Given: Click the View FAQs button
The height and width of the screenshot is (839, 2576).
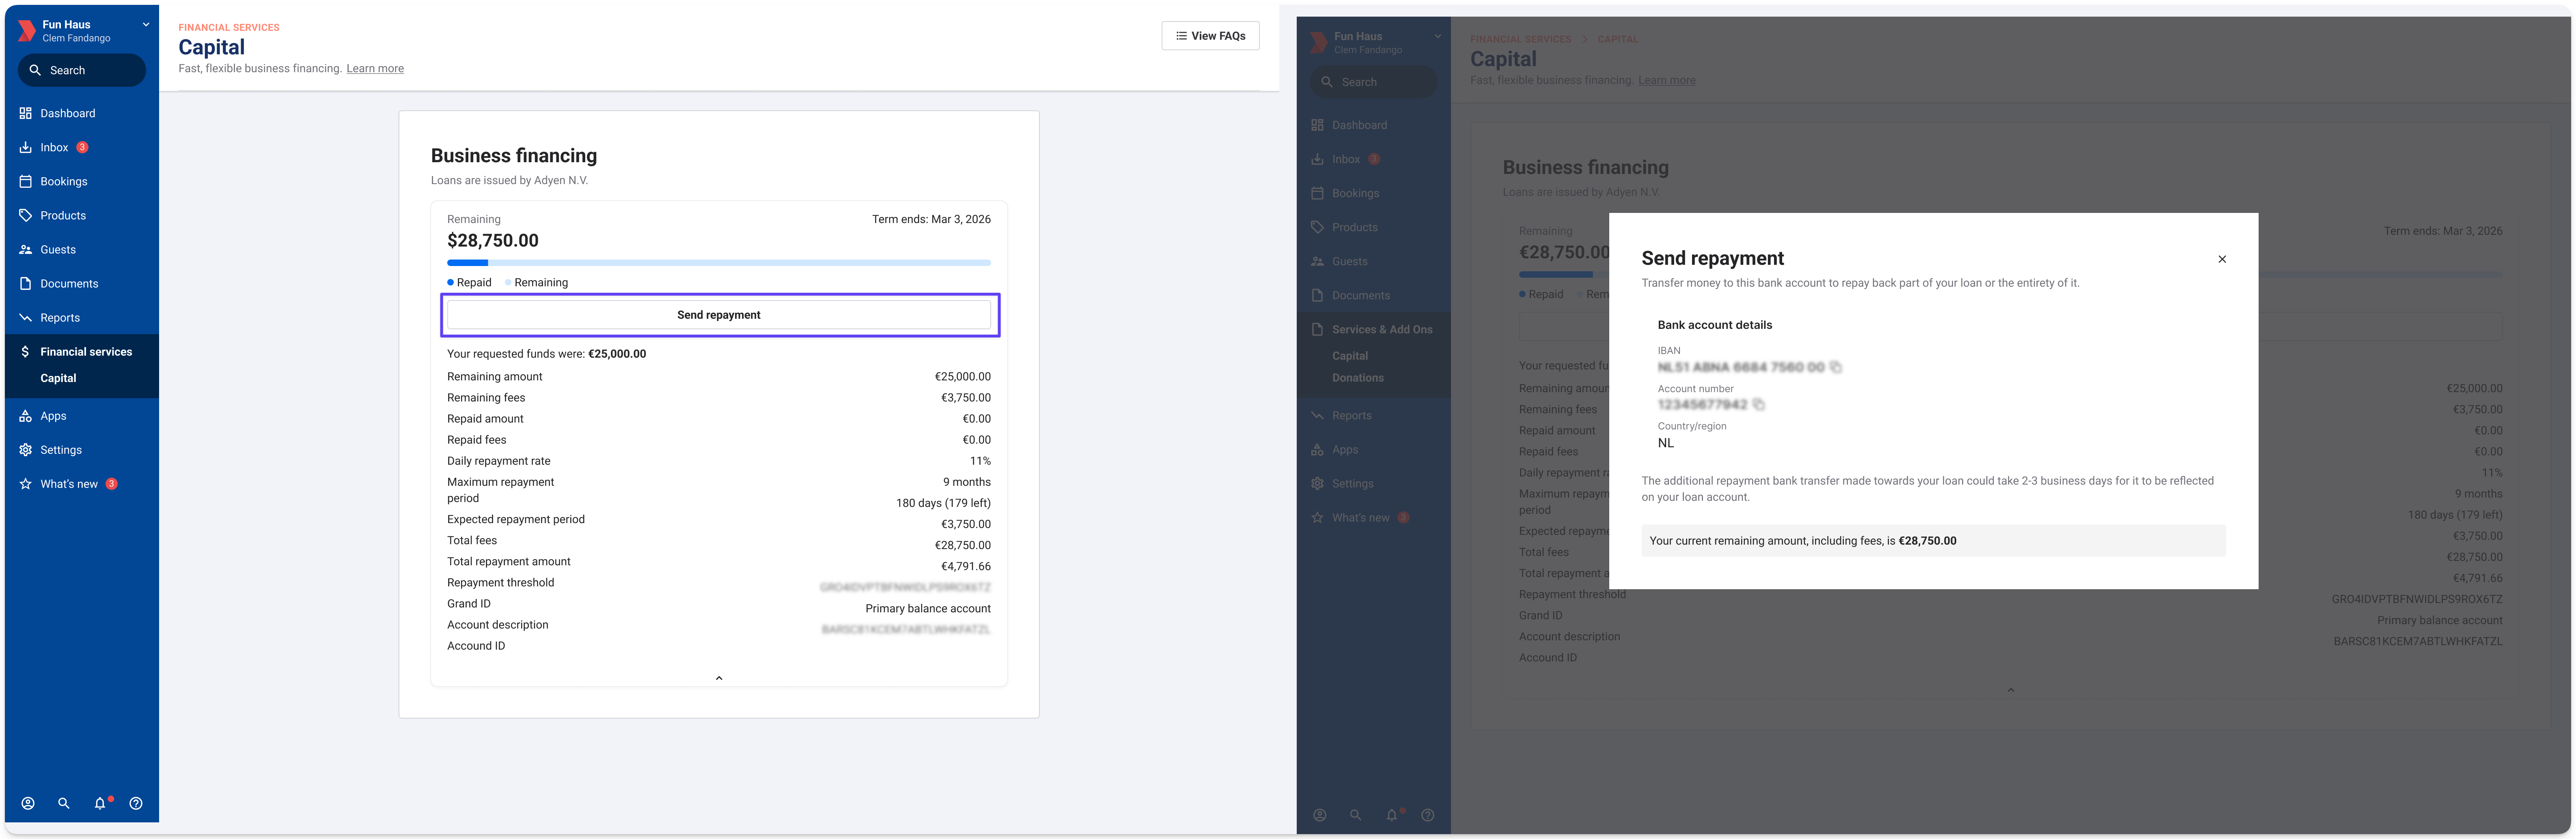Looking at the screenshot, I should pos(1210,36).
